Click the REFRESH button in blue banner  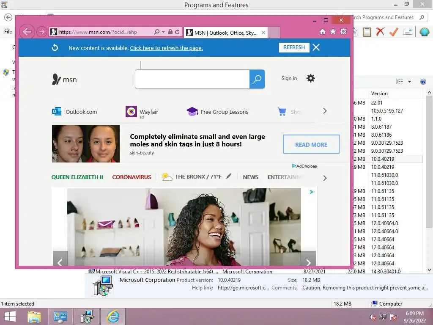pyautogui.click(x=294, y=47)
